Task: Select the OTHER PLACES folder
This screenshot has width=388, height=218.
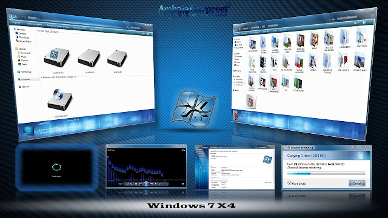Action: point(360,62)
